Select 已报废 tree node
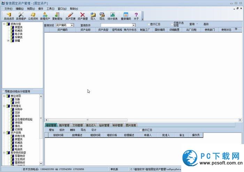 click(x=18, y=129)
